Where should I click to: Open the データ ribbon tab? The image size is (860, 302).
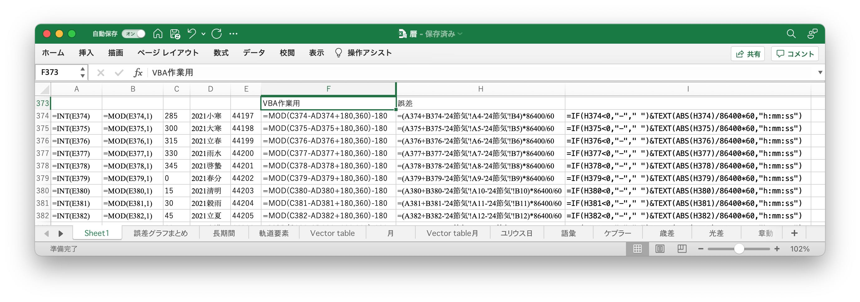click(254, 53)
